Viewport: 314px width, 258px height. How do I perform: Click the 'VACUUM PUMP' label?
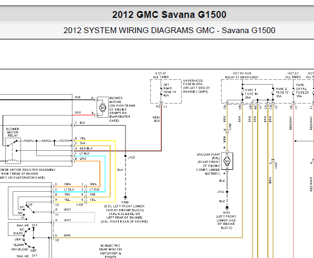click(x=208, y=154)
